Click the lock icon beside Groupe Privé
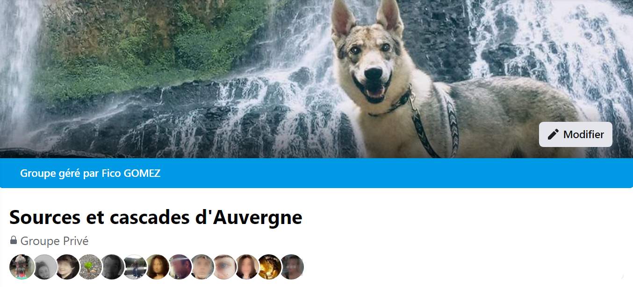 pyautogui.click(x=14, y=240)
